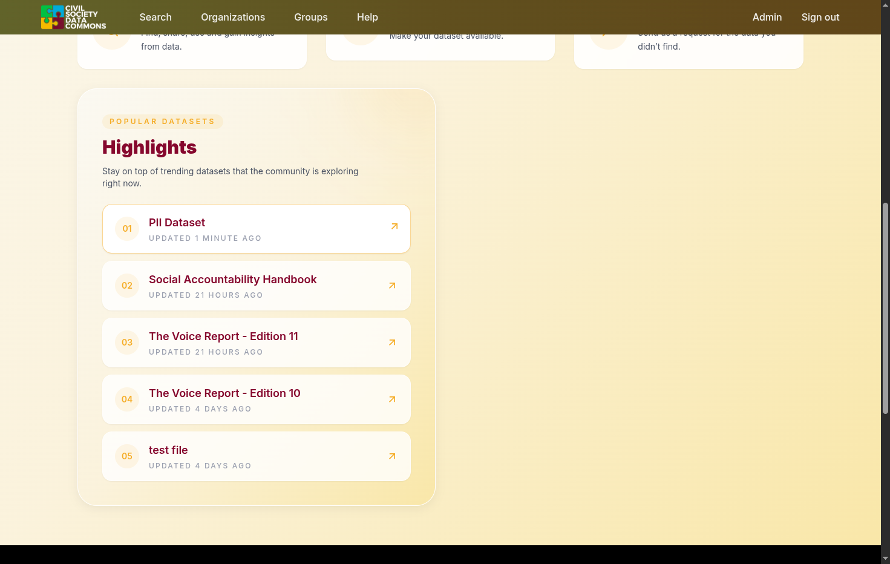Image resolution: width=890 pixels, height=564 pixels.
Task: Click the 02 rank badge
Action: click(x=127, y=286)
